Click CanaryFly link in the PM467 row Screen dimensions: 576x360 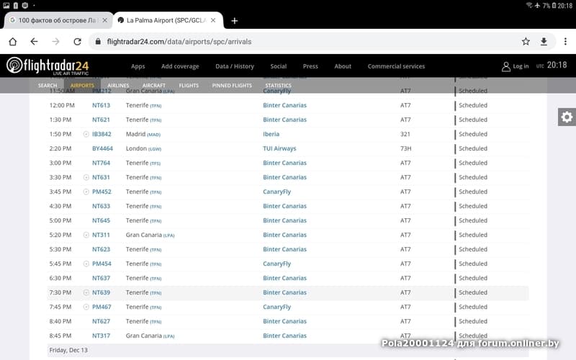276,307
